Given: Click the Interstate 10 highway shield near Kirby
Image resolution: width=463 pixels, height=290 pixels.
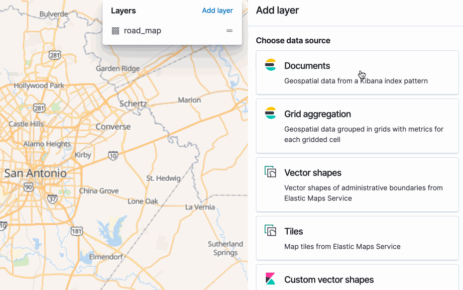Looking at the screenshot, I should [x=113, y=156].
